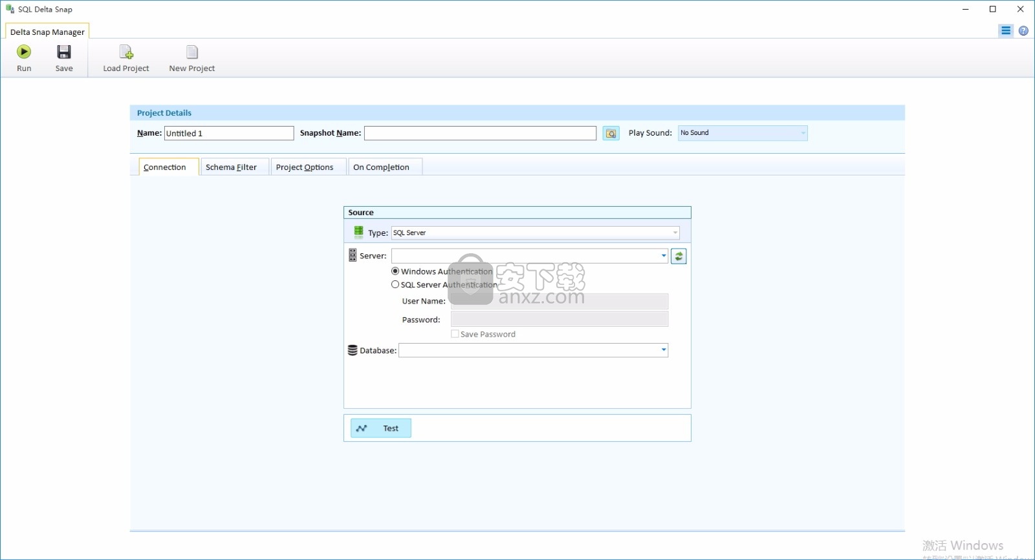Image resolution: width=1035 pixels, height=560 pixels.
Task: Click the Database text entry area
Action: [528, 350]
